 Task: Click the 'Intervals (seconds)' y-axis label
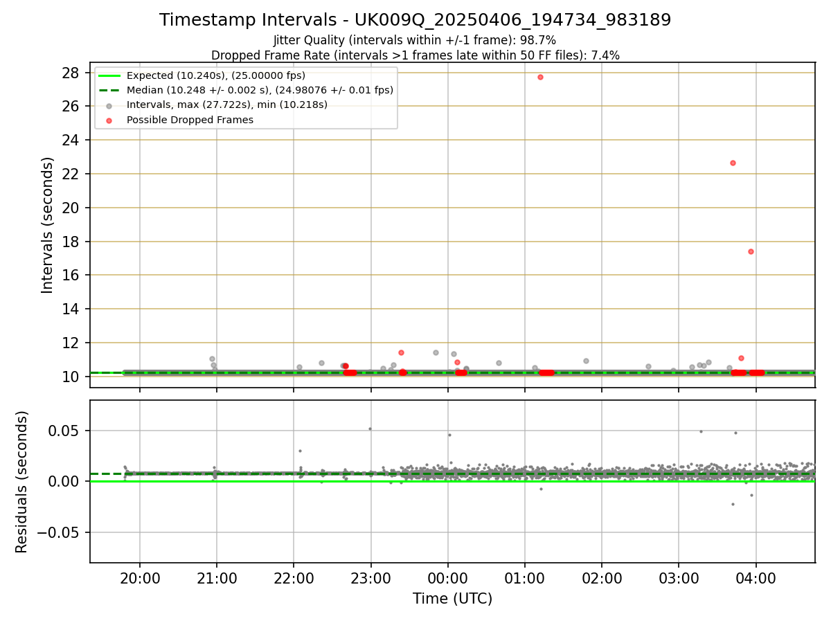coord(47,225)
